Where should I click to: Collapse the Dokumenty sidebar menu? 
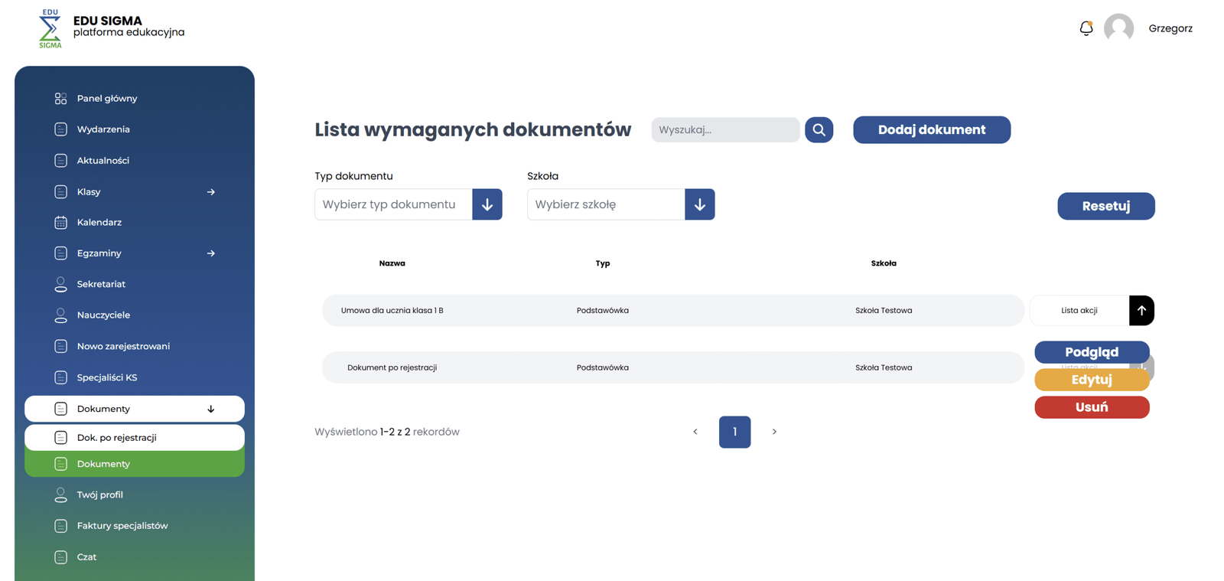[210, 409]
